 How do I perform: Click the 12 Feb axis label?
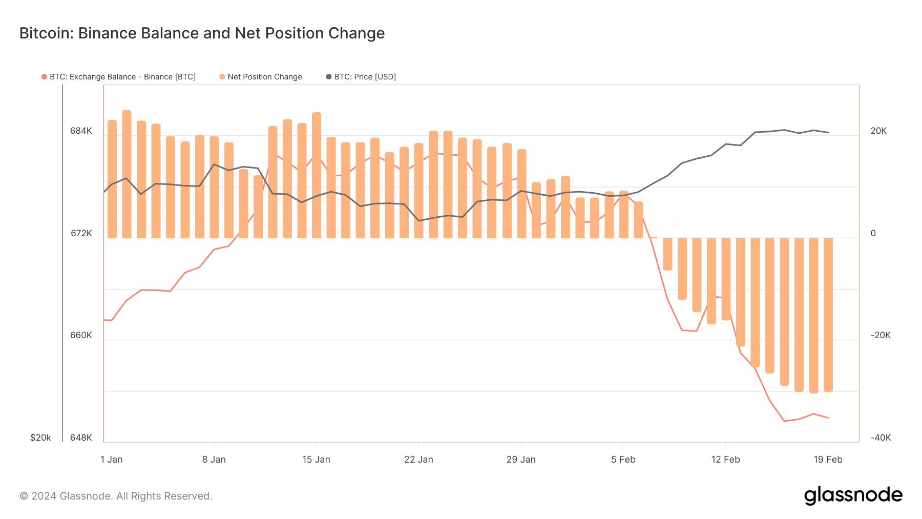pos(726,460)
